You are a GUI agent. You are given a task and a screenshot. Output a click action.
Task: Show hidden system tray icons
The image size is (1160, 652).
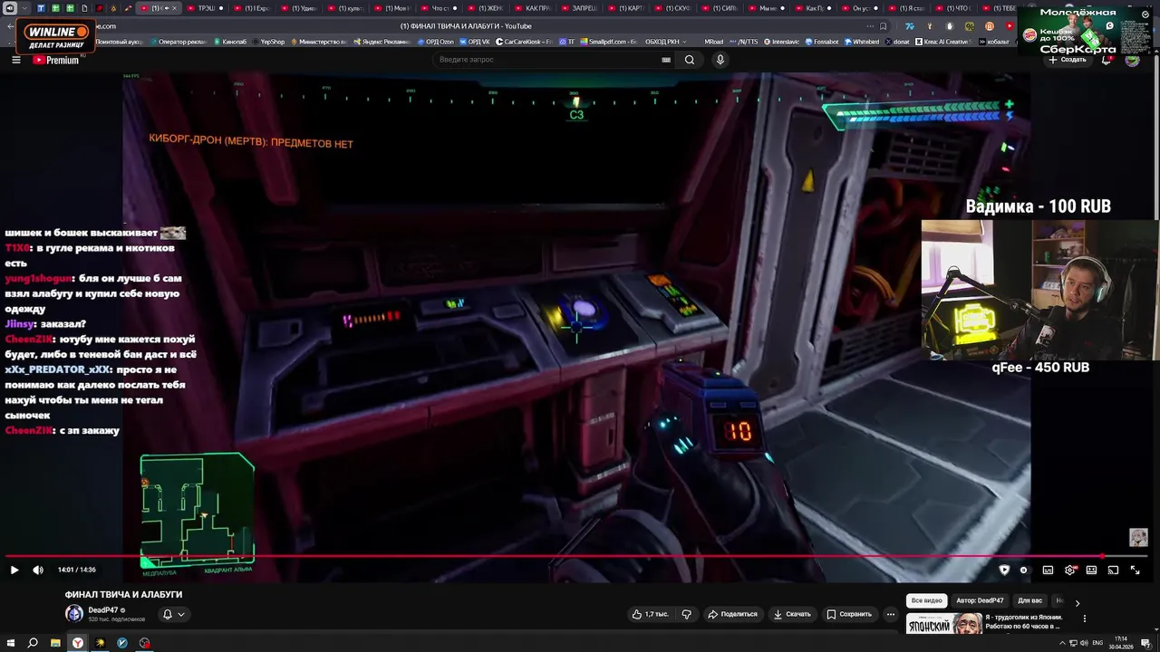[x=1063, y=643]
